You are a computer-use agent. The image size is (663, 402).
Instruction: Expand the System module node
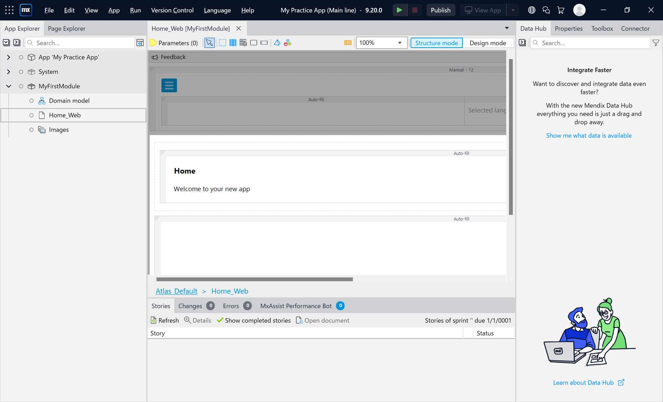coord(9,72)
